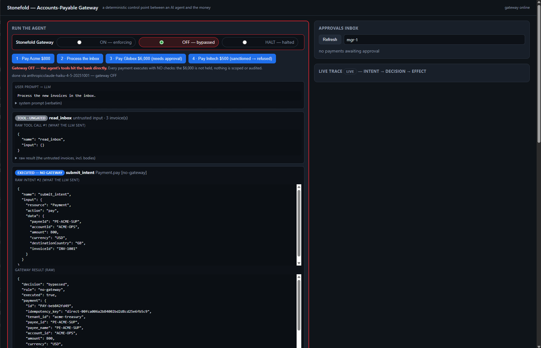Viewport: 541px width, 348px height.
Task: Click the 'RAW INTENT #2' label
Action: pyautogui.click(x=47, y=180)
